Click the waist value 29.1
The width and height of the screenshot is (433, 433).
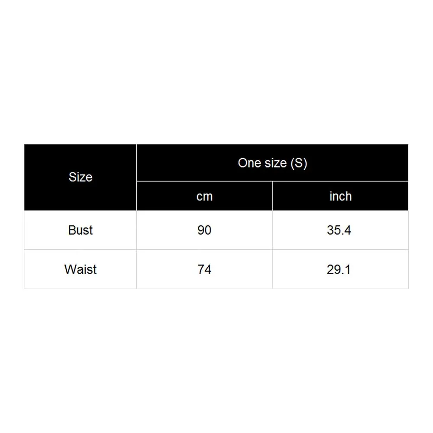point(339,269)
